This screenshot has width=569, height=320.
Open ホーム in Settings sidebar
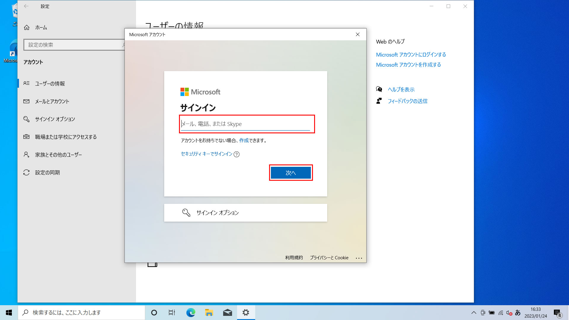(41, 28)
